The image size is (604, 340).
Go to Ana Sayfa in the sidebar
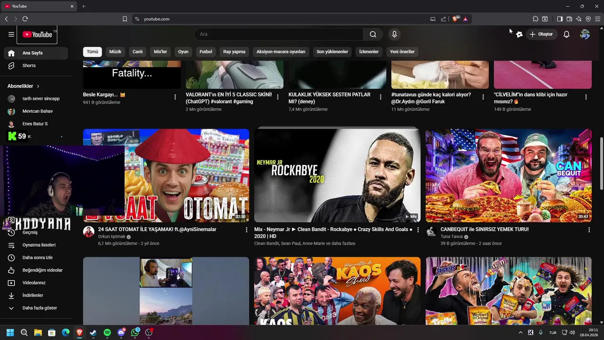36,53
